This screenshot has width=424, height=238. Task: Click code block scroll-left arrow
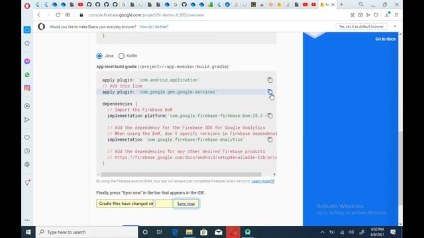(x=99, y=175)
